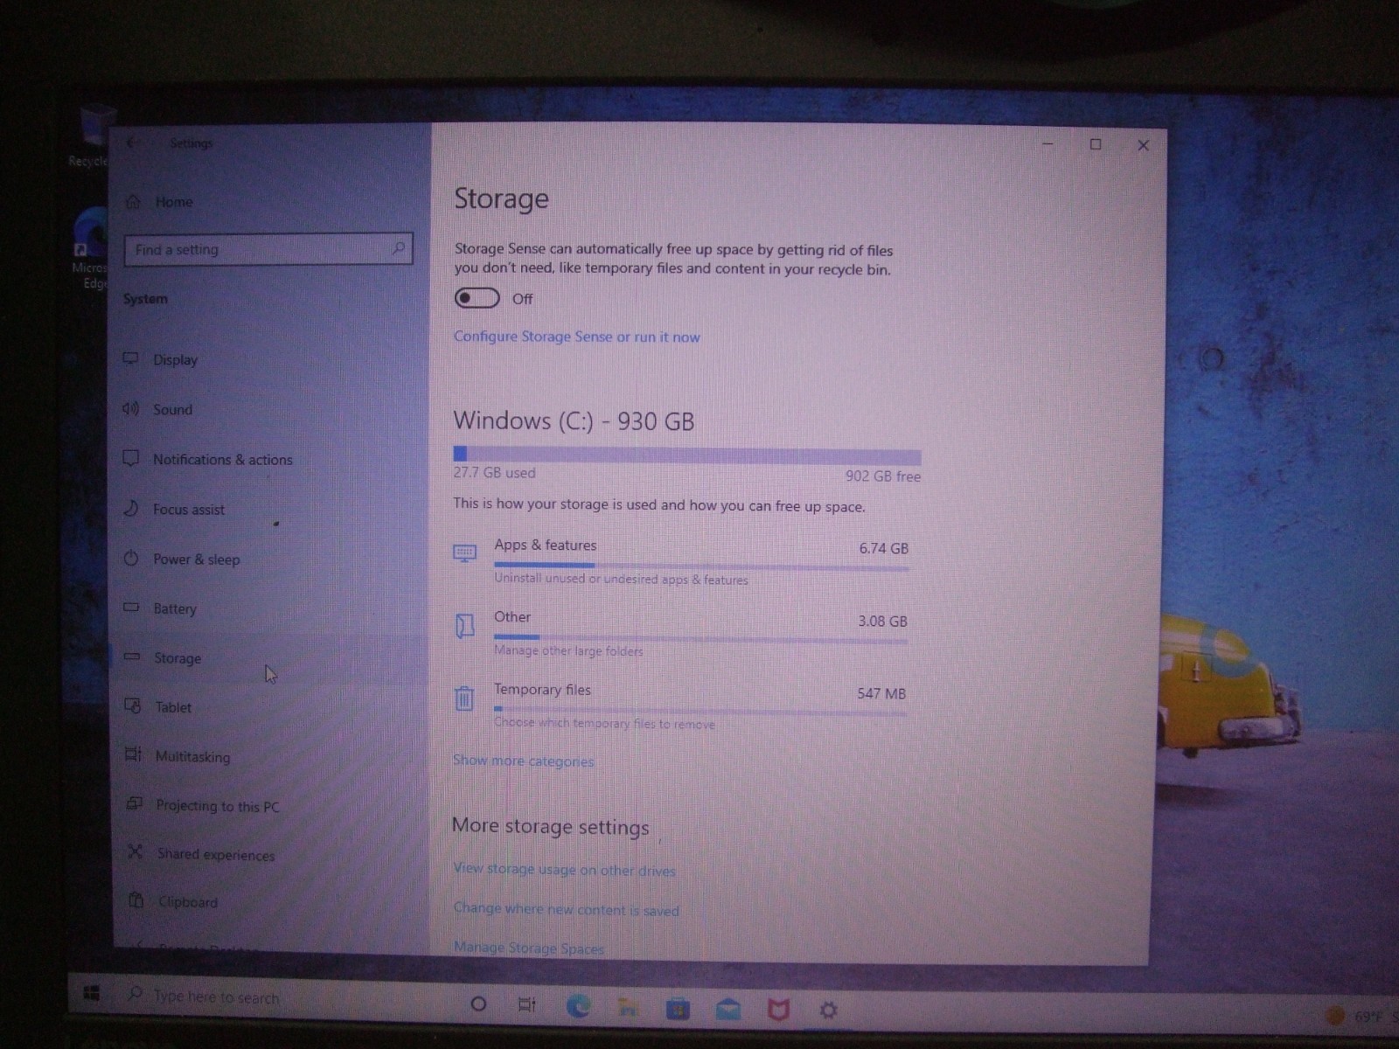Maximize the Settings window
Image resolution: width=1399 pixels, height=1049 pixels.
click(x=1096, y=144)
